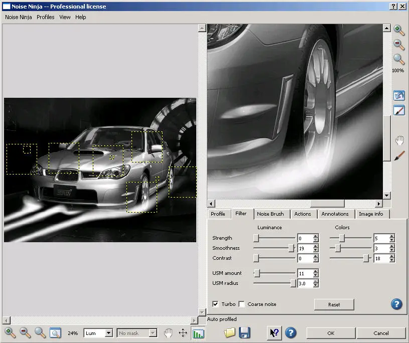The image size is (409, 343).
Task: Click the luminance Smoothness value field
Action: pyautogui.click(x=305, y=248)
